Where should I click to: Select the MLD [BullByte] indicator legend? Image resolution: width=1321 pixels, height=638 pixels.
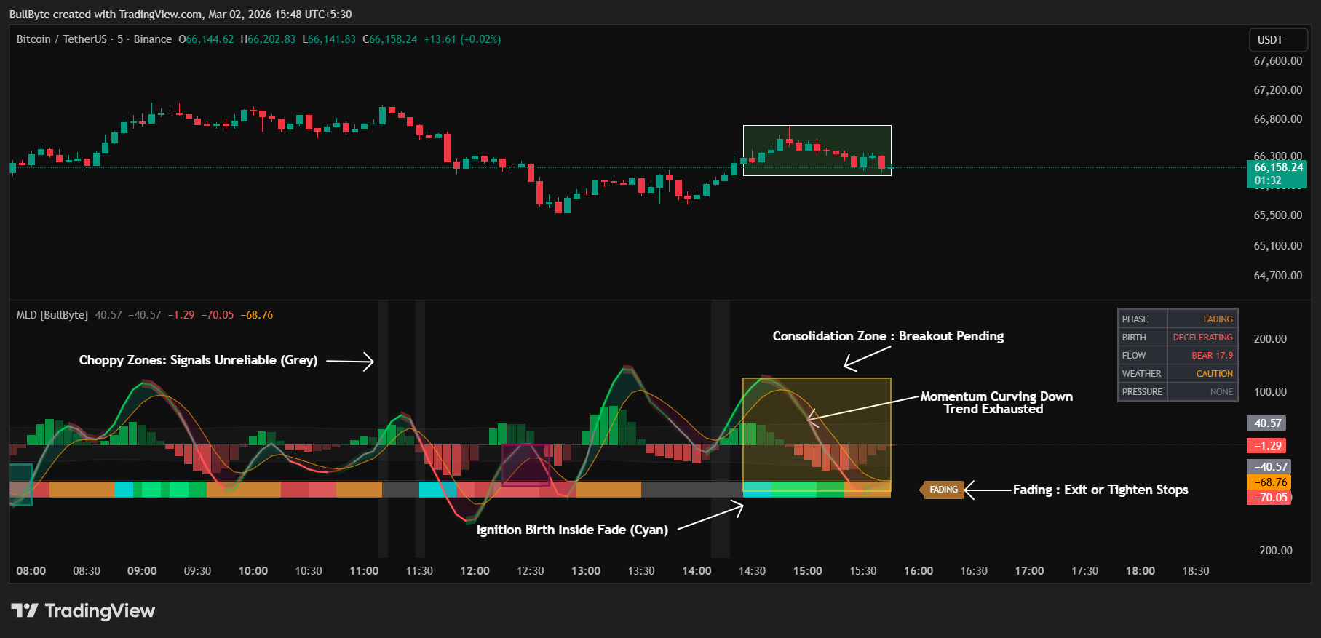pyautogui.click(x=52, y=315)
